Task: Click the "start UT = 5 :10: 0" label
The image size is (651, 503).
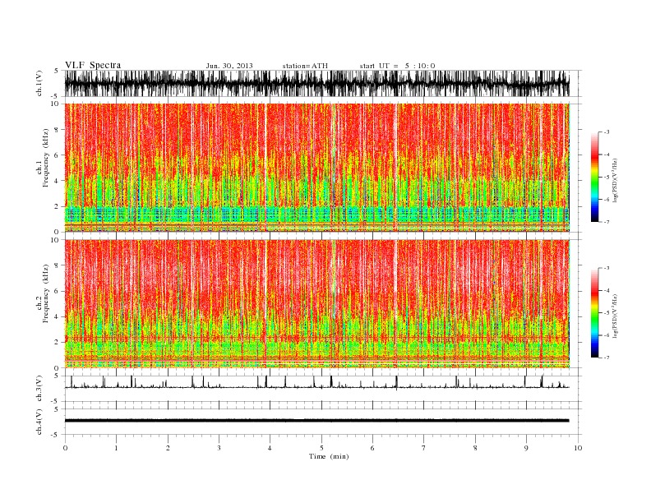Action: (x=397, y=66)
